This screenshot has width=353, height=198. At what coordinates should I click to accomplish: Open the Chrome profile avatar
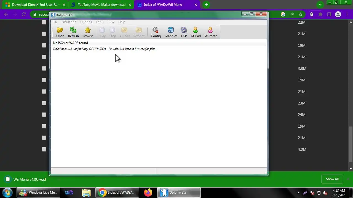338,14
